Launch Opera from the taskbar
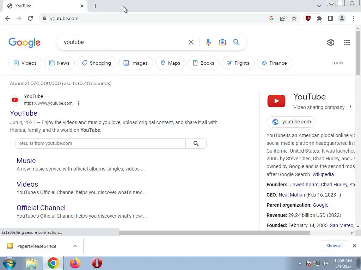Screen dimensions: 361x270 point(97,263)
